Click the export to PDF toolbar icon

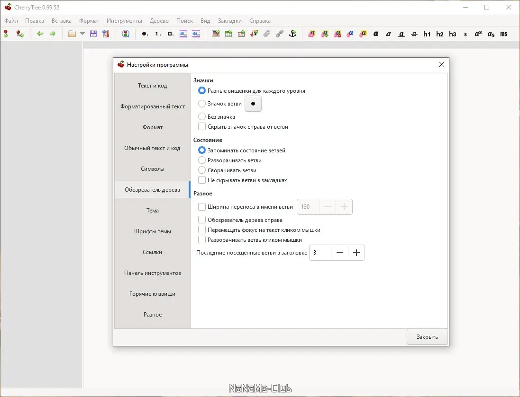[106, 34]
